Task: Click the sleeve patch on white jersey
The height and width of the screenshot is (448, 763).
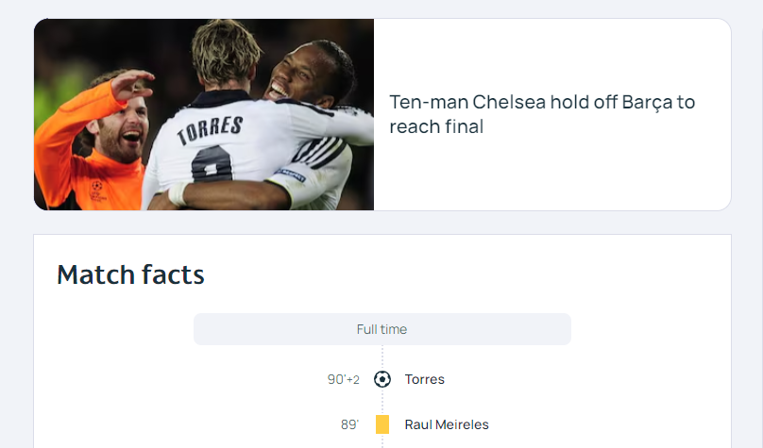Action: [291, 175]
